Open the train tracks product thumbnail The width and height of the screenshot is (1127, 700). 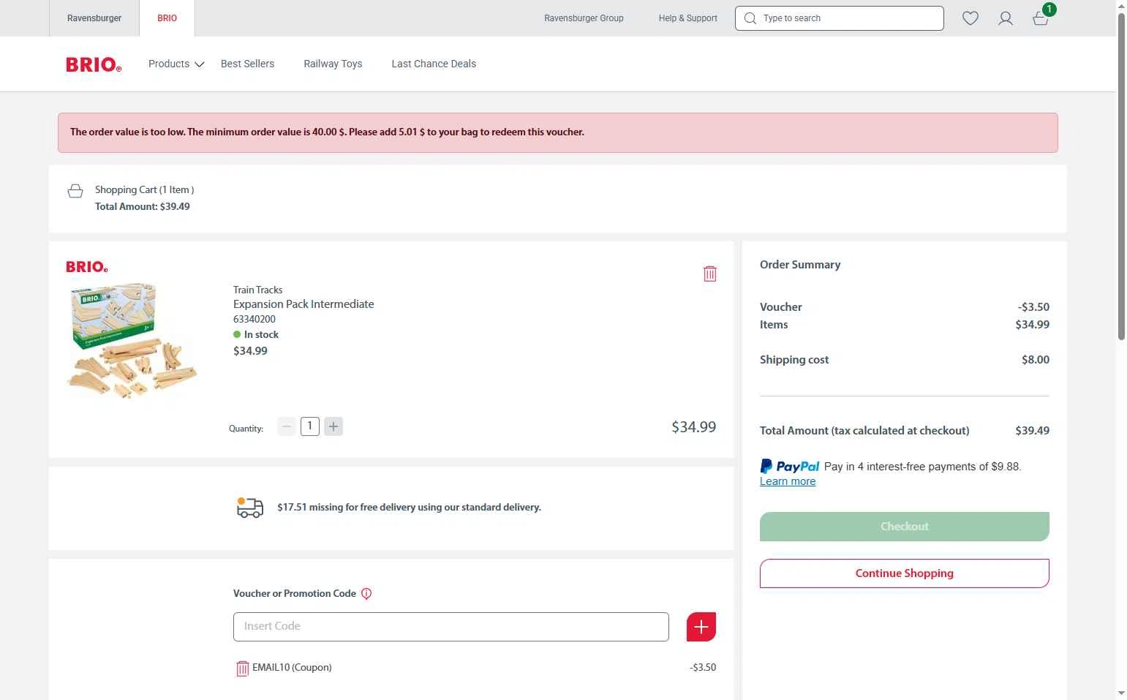point(132,340)
